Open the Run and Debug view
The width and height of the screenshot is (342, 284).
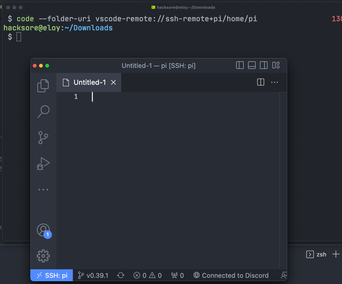[x=43, y=164]
